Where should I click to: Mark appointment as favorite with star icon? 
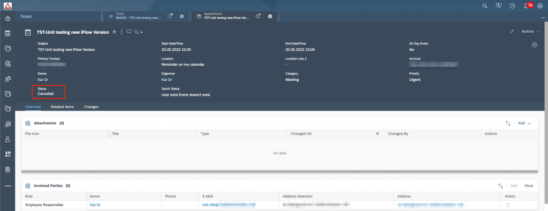click(115, 32)
